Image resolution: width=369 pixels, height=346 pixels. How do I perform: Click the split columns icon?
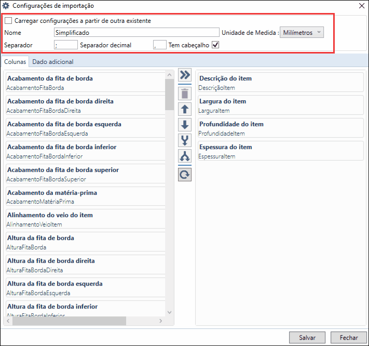click(x=185, y=156)
